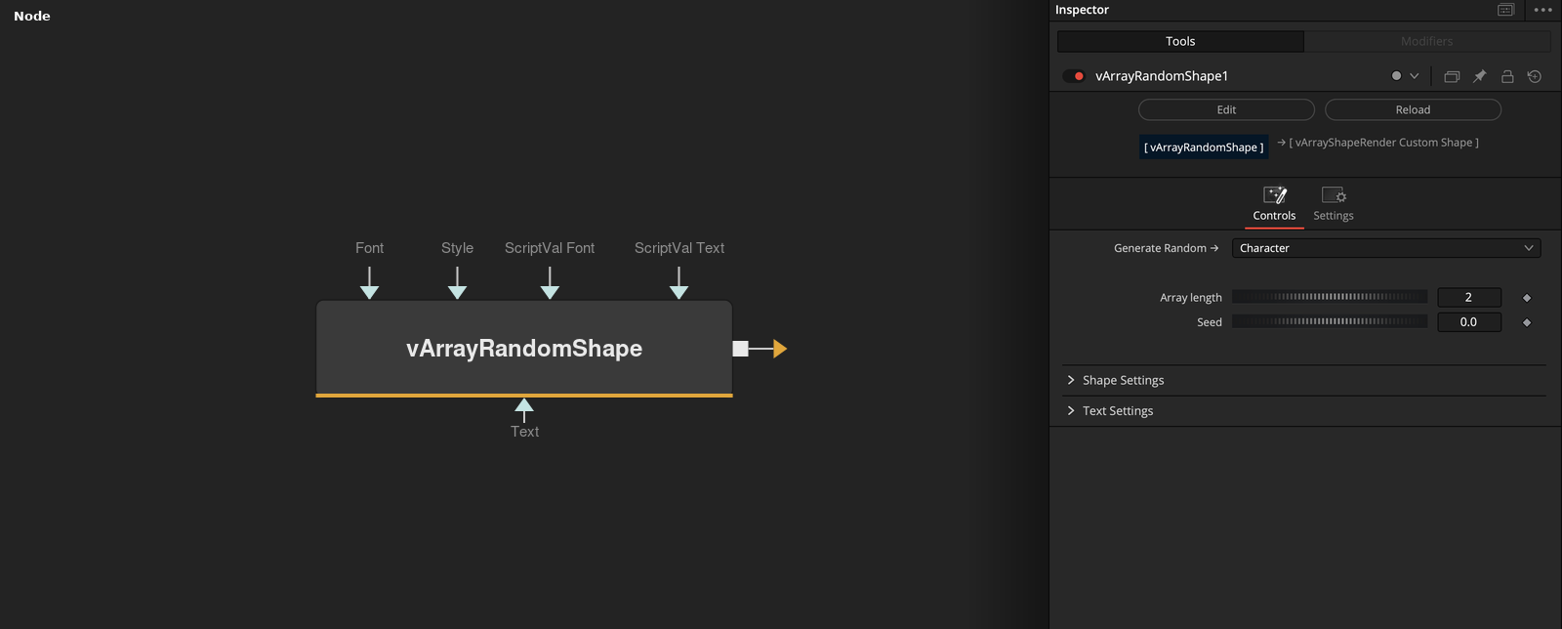
Task: Click the Array length value field
Action: coord(1469,297)
